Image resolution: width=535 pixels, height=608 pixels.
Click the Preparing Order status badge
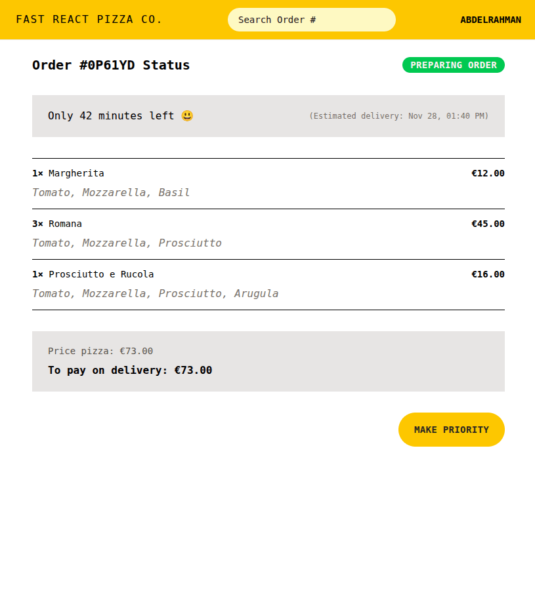[453, 65]
